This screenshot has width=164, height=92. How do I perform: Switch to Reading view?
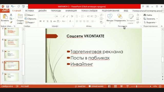pyautogui.click(x=121, y=86)
